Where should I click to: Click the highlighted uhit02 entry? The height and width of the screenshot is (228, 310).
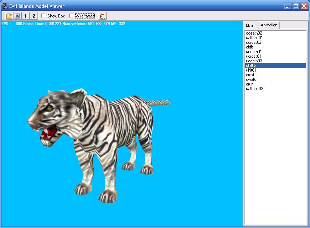point(251,66)
